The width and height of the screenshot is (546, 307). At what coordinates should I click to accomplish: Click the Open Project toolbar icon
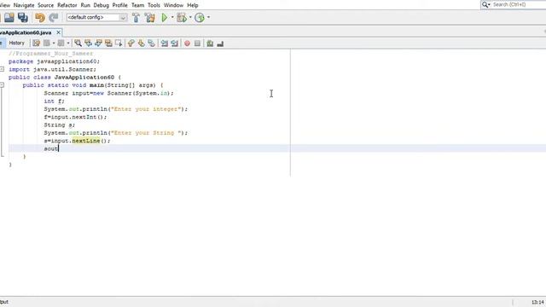click(9, 17)
